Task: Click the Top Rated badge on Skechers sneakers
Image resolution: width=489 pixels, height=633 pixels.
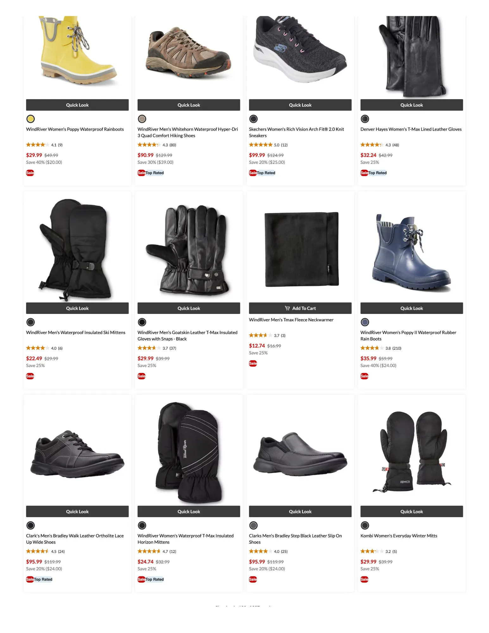Action: tap(266, 173)
